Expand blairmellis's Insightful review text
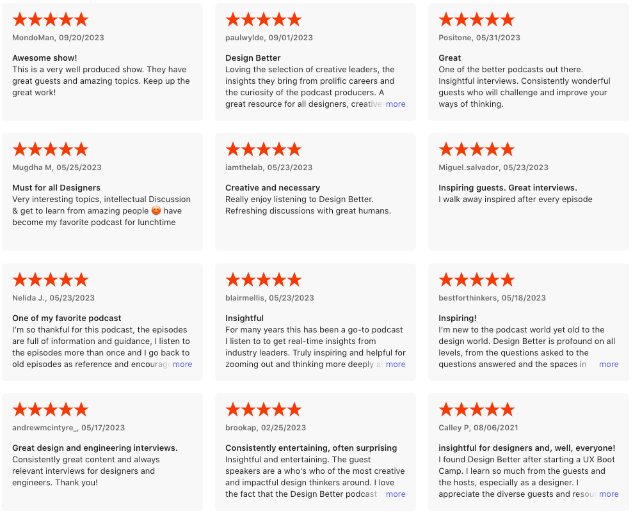633x516 pixels. point(396,364)
